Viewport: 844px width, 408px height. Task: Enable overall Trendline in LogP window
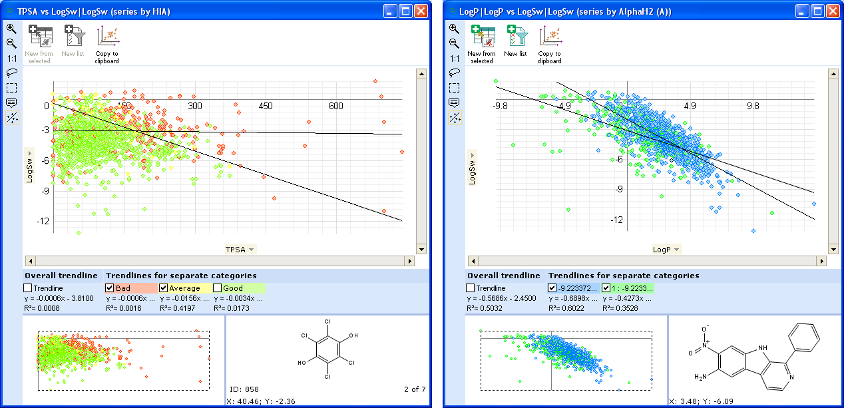[x=471, y=288]
